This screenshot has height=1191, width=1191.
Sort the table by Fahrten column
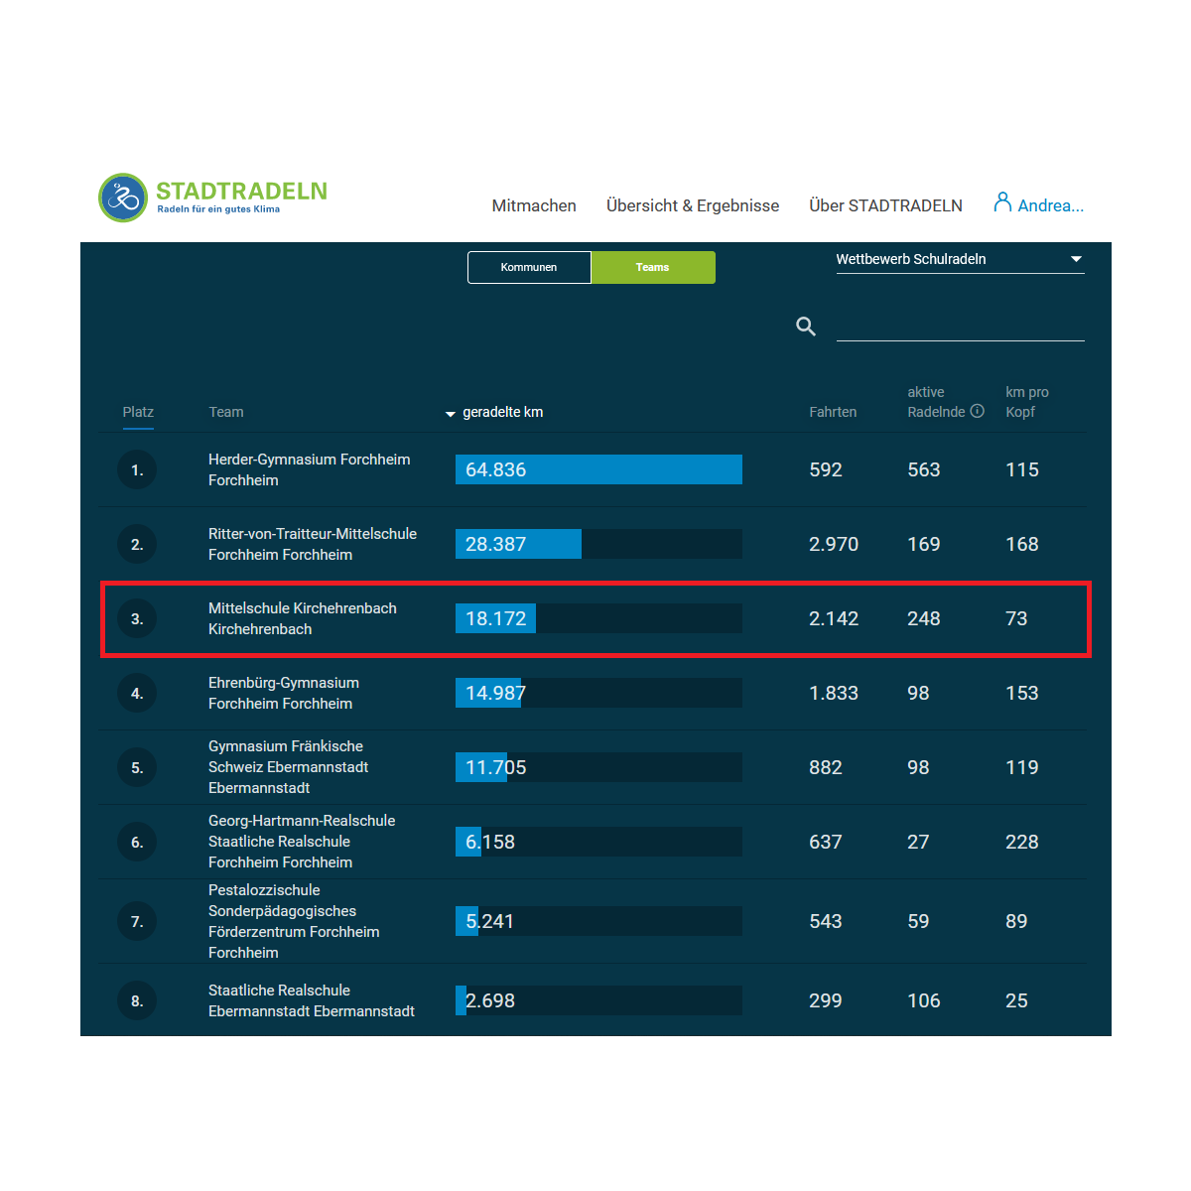833,412
